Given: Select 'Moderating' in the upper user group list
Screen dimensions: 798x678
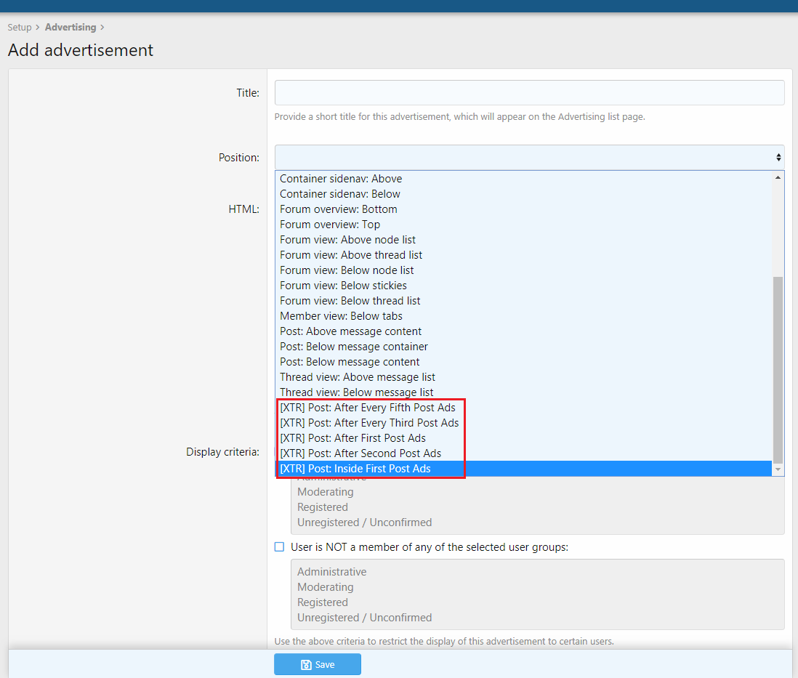Looking at the screenshot, I should (x=325, y=492).
